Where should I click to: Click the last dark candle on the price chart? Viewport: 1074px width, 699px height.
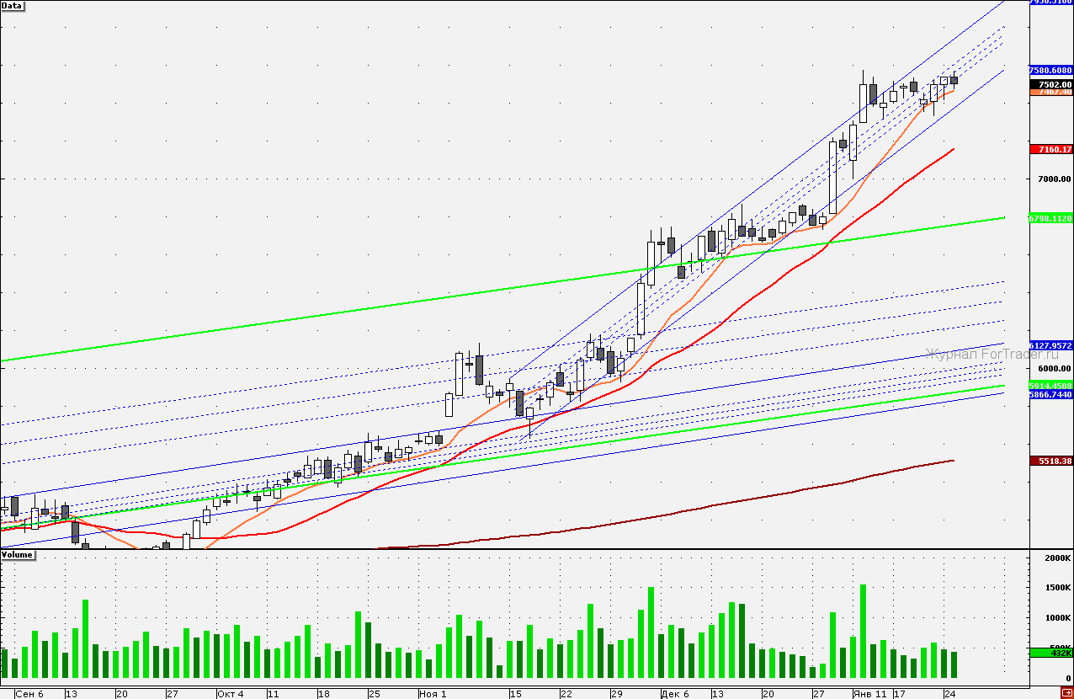pos(954,80)
